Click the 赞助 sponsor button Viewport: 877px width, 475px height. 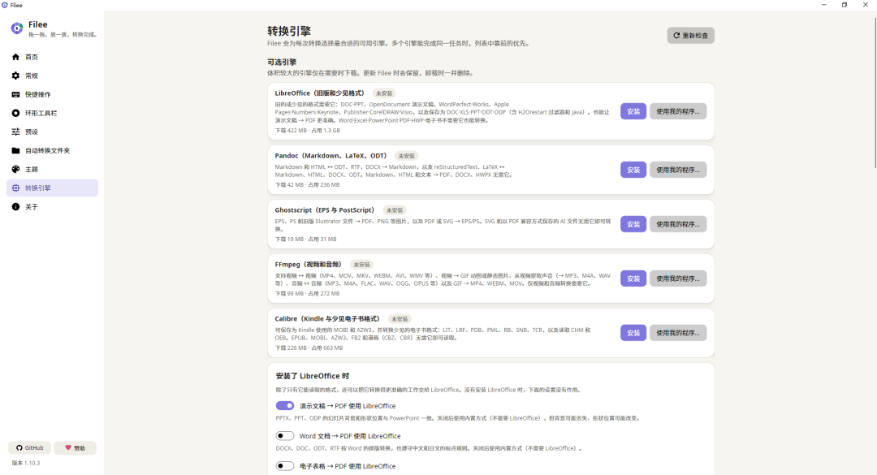[x=75, y=447]
